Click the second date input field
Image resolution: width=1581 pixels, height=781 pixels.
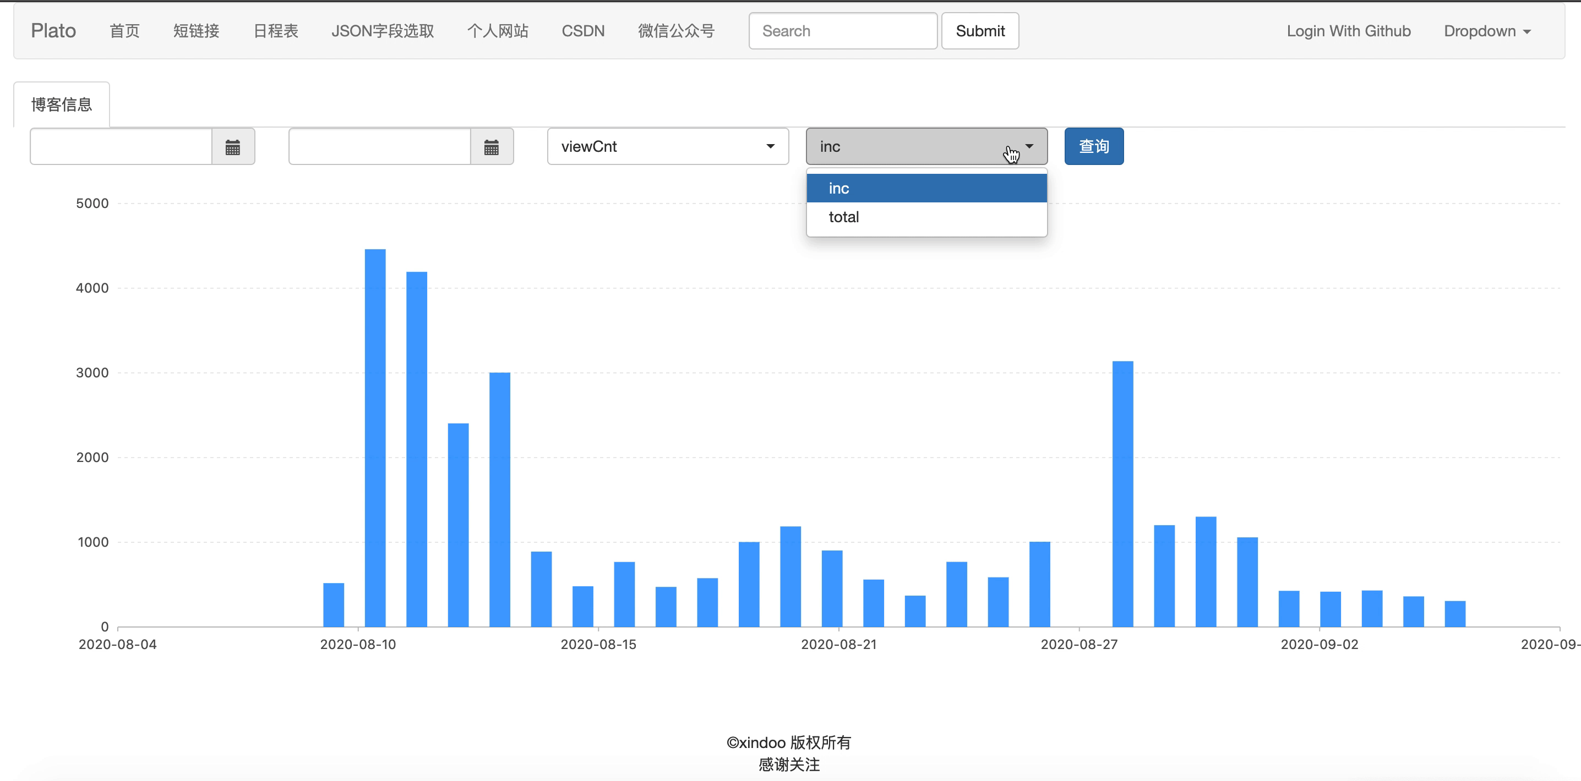click(380, 146)
